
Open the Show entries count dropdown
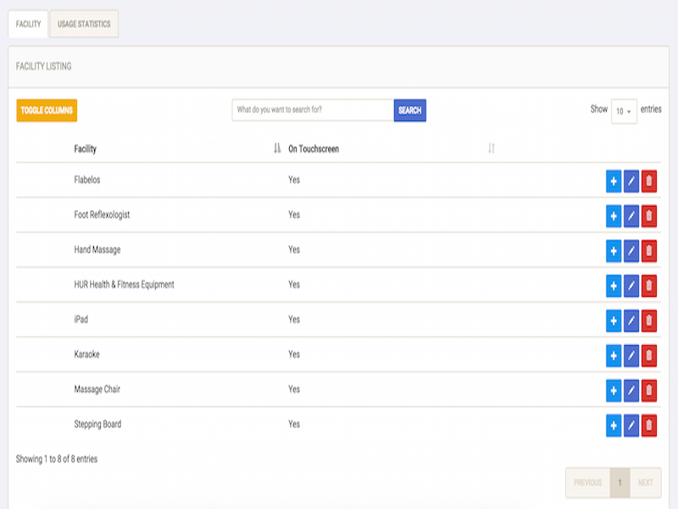pyautogui.click(x=624, y=111)
